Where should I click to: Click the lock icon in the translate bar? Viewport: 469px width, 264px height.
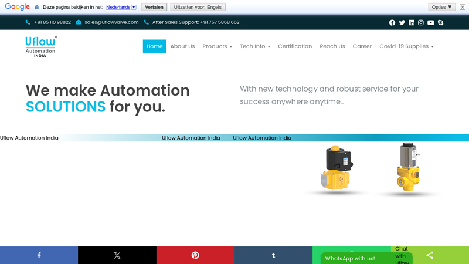[x=37, y=7]
